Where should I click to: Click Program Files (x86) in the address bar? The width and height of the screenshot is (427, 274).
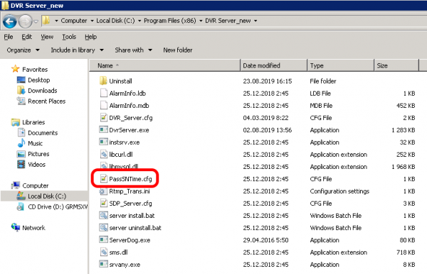click(x=170, y=21)
